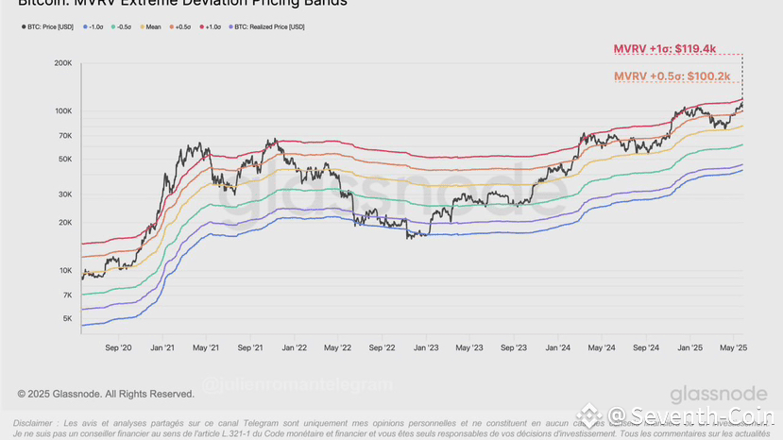Viewport: 783px width, 440px height.
Task: Click the Sep '24 x-axis label
Action: coord(646,347)
